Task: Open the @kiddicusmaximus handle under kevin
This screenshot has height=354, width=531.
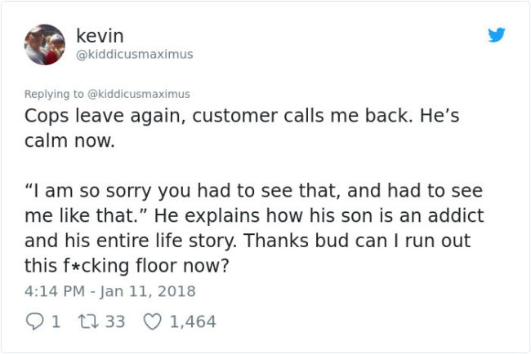Action: click(x=134, y=55)
